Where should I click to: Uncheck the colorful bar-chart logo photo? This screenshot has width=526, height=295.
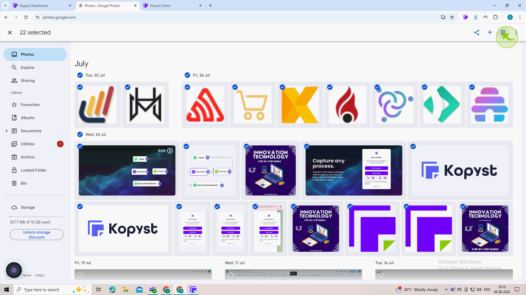80,87
